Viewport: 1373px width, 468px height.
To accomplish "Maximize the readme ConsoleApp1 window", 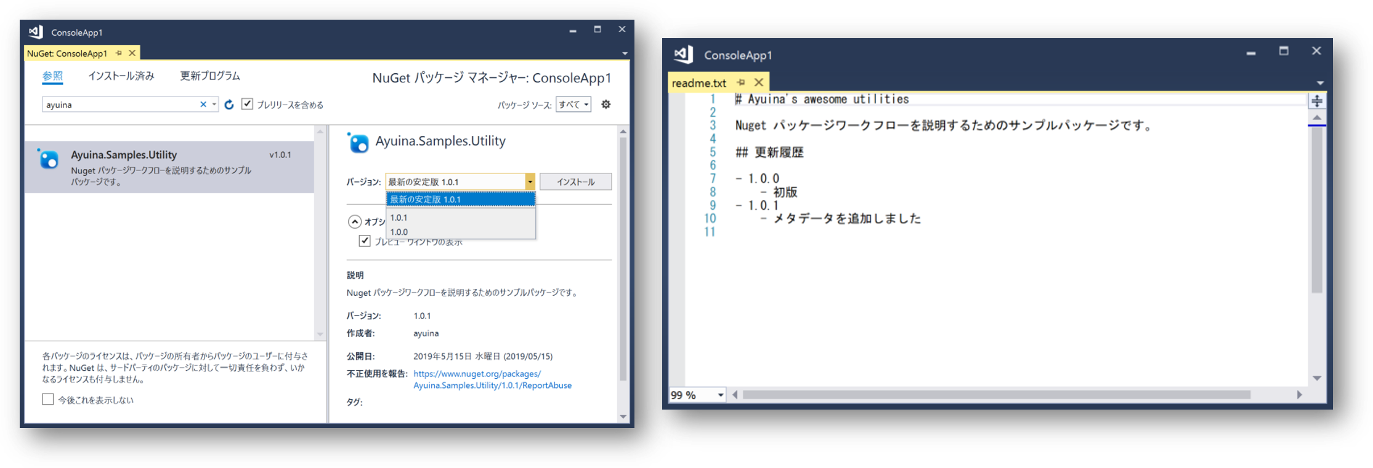I will (x=1284, y=51).
